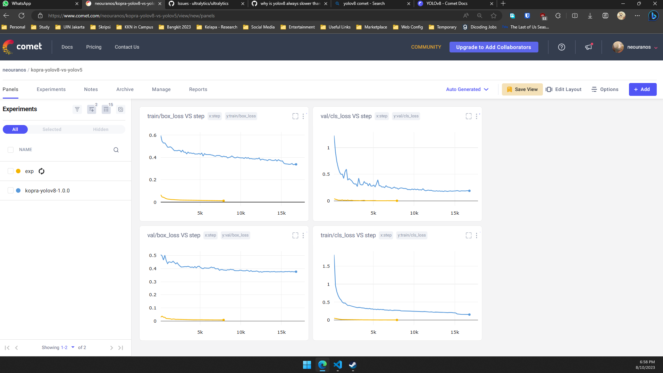This screenshot has height=373, width=663.
Task: Click the Save View button
Action: pyautogui.click(x=522, y=89)
